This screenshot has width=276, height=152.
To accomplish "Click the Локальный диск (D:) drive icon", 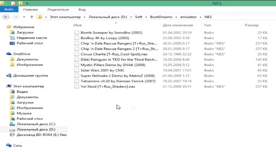I will (x=12, y=130).
